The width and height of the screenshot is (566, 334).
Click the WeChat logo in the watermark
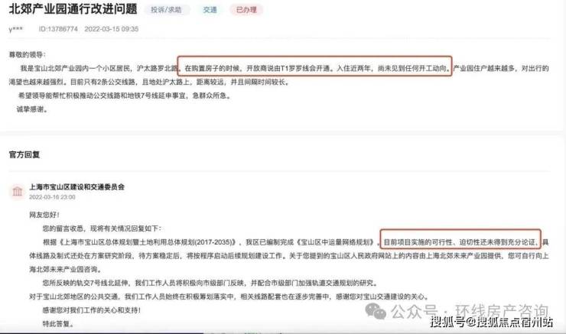point(376,312)
